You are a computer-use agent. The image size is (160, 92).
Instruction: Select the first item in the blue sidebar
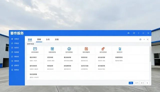15,39
